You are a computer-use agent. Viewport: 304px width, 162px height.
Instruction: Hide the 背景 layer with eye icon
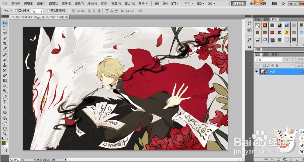click(x=257, y=72)
